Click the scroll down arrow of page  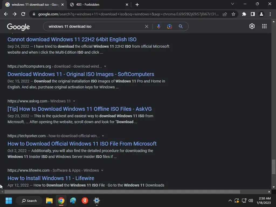tap(274, 187)
